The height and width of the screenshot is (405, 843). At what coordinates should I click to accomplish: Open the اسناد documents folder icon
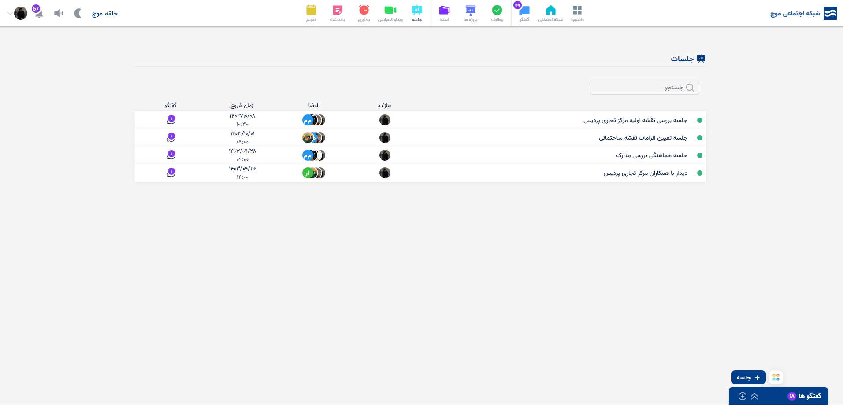pyautogui.click(x=444, y=10)
